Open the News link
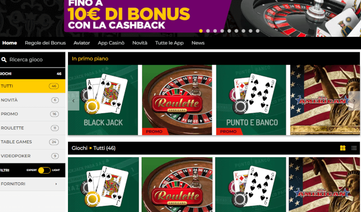 tap(198, 43)
